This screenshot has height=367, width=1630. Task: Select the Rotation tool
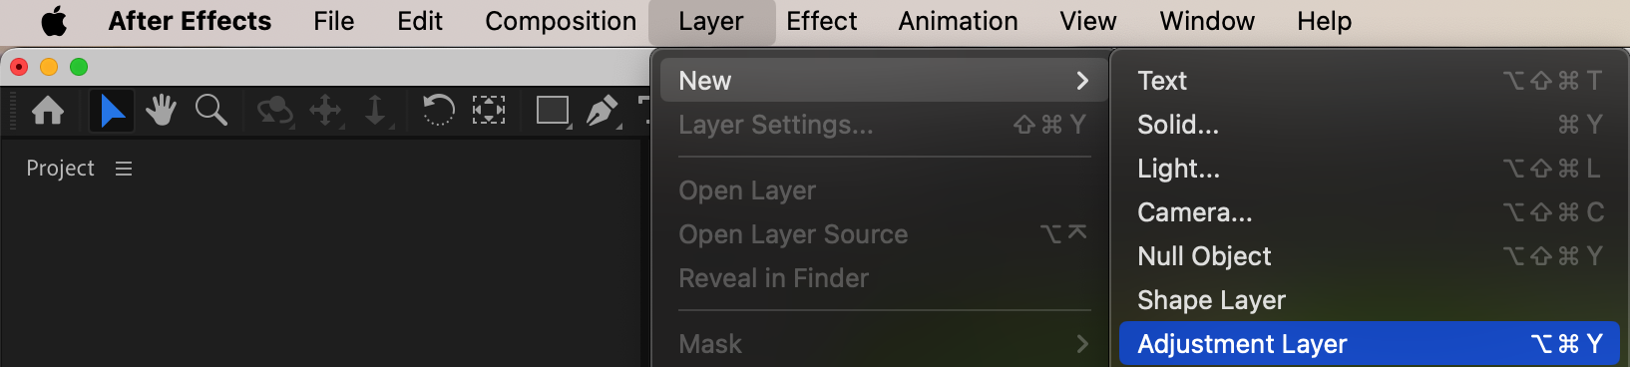(x=439, y=110)
